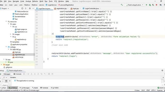Open the Refactor menu
Screen dimensions: 165x92
(x=35, y=1)
